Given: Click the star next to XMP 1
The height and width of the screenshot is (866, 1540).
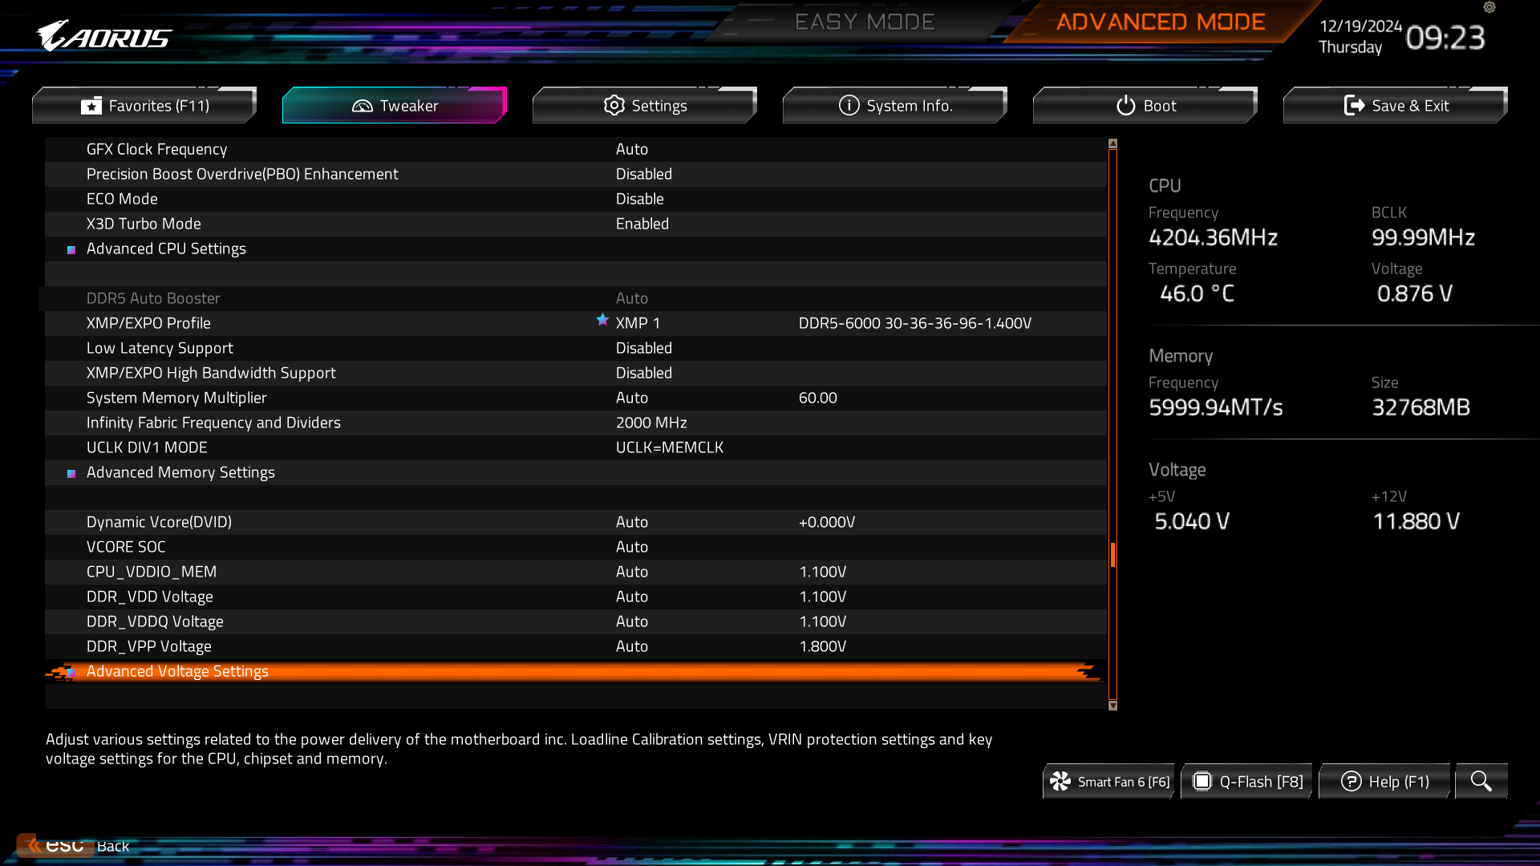Looking at the screenshot, I should pyautogui.click(x=602, y=320).
